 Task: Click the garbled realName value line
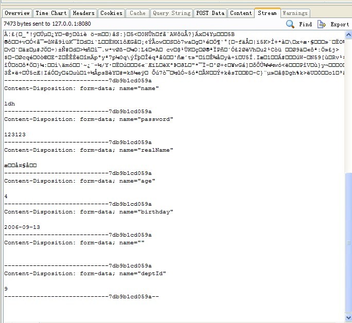[20, 166]
